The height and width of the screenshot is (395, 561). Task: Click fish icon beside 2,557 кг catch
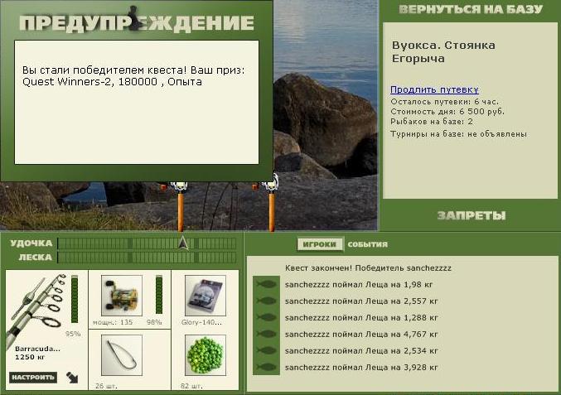[x=266, y=301]
